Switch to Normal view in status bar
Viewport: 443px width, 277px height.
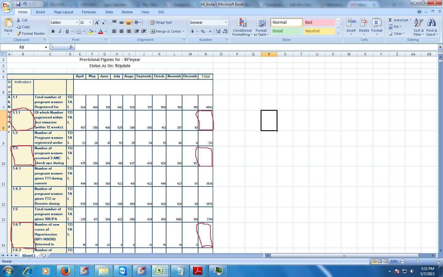(x=374, y=261)
